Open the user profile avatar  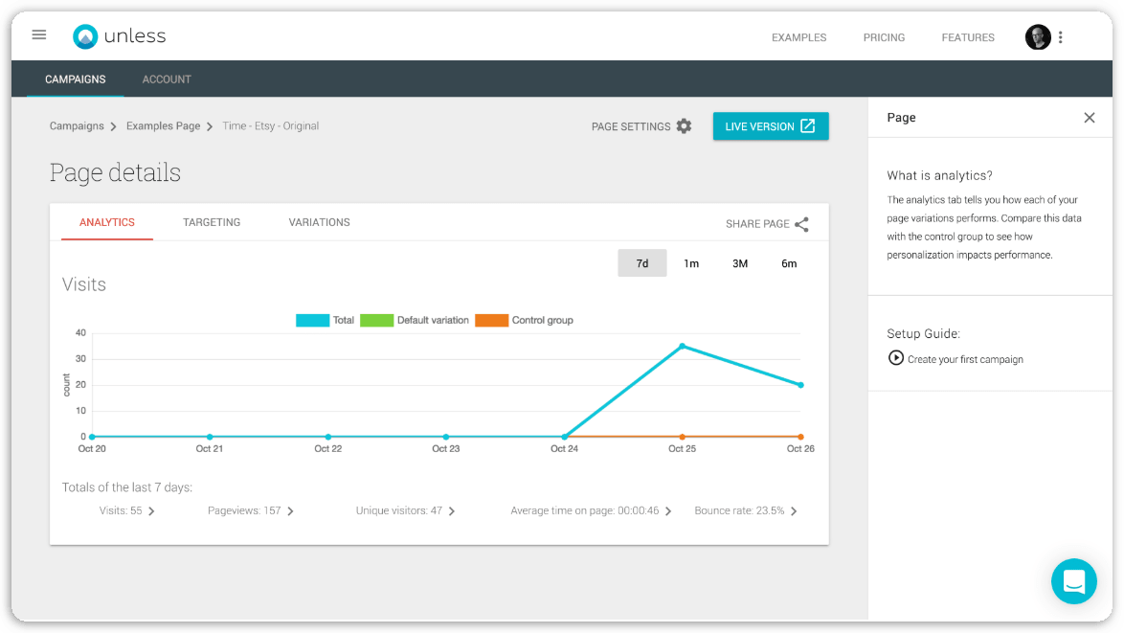(x=1038, y=37)
